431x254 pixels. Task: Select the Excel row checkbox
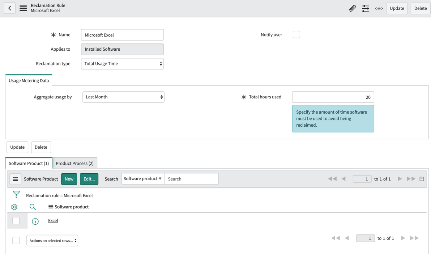pos(16,220)
